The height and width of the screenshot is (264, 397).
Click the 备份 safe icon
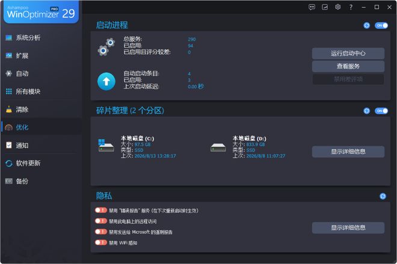click(x=9, y=181)
